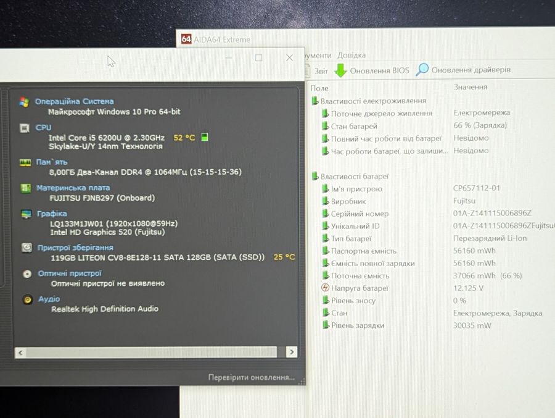Select the Виробник row
The image size is (555, 418).
pyautogui.click(x=344, y=201)
